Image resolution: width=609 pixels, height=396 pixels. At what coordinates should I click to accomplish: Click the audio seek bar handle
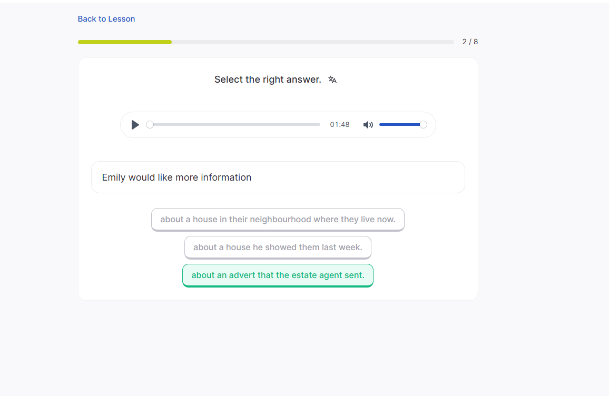[x=150, y=125]
